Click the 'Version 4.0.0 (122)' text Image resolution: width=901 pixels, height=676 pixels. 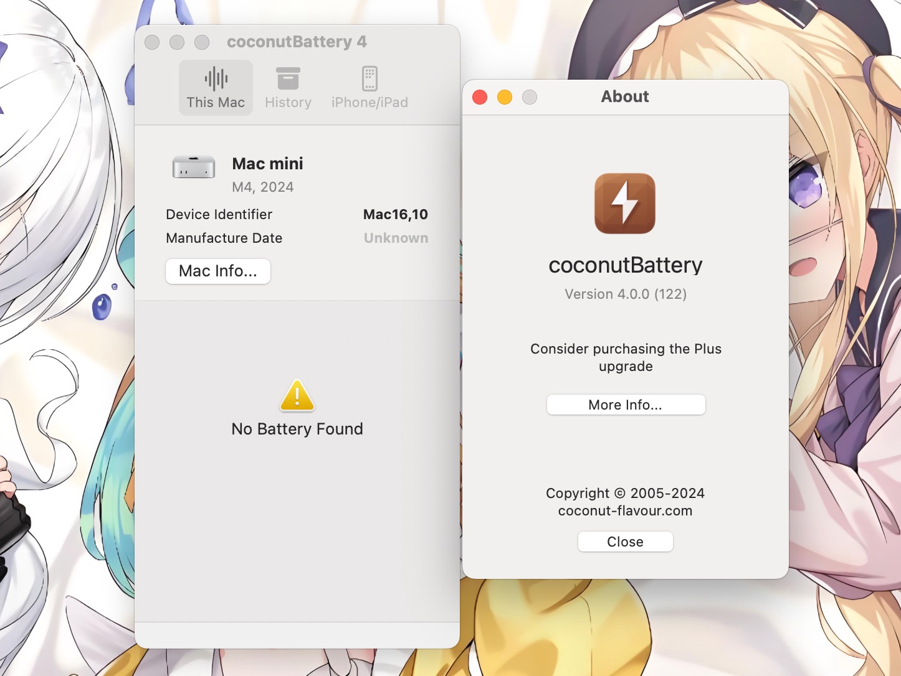click(x=626, y=294)
